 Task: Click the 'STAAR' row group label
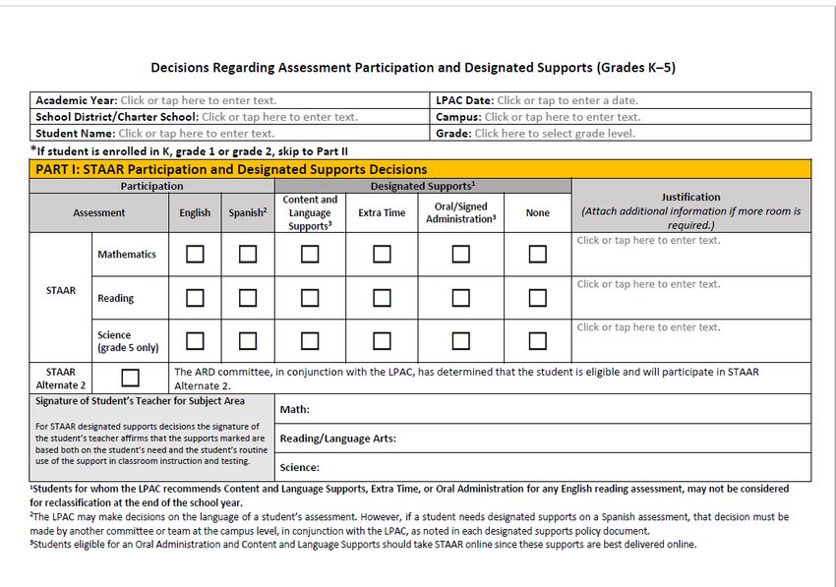point(61,290)
